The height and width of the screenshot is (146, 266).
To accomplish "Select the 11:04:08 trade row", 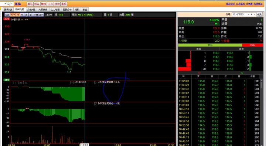I will [219, 81].
